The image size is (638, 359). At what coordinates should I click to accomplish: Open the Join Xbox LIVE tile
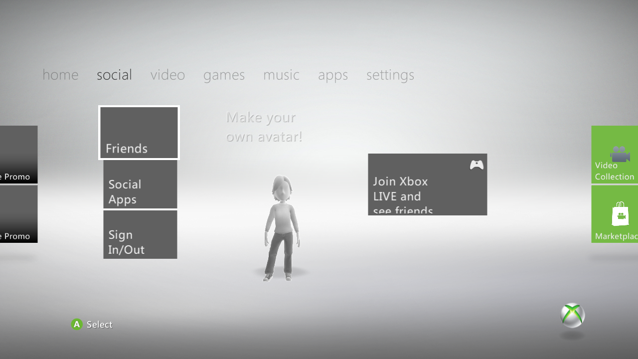pos(428,184)
